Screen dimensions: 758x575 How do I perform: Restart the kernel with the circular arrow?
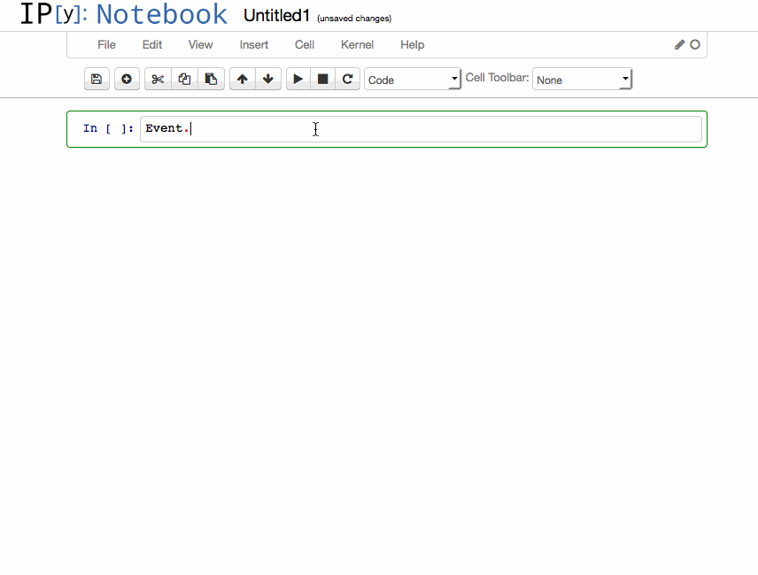tap(347, 79)
